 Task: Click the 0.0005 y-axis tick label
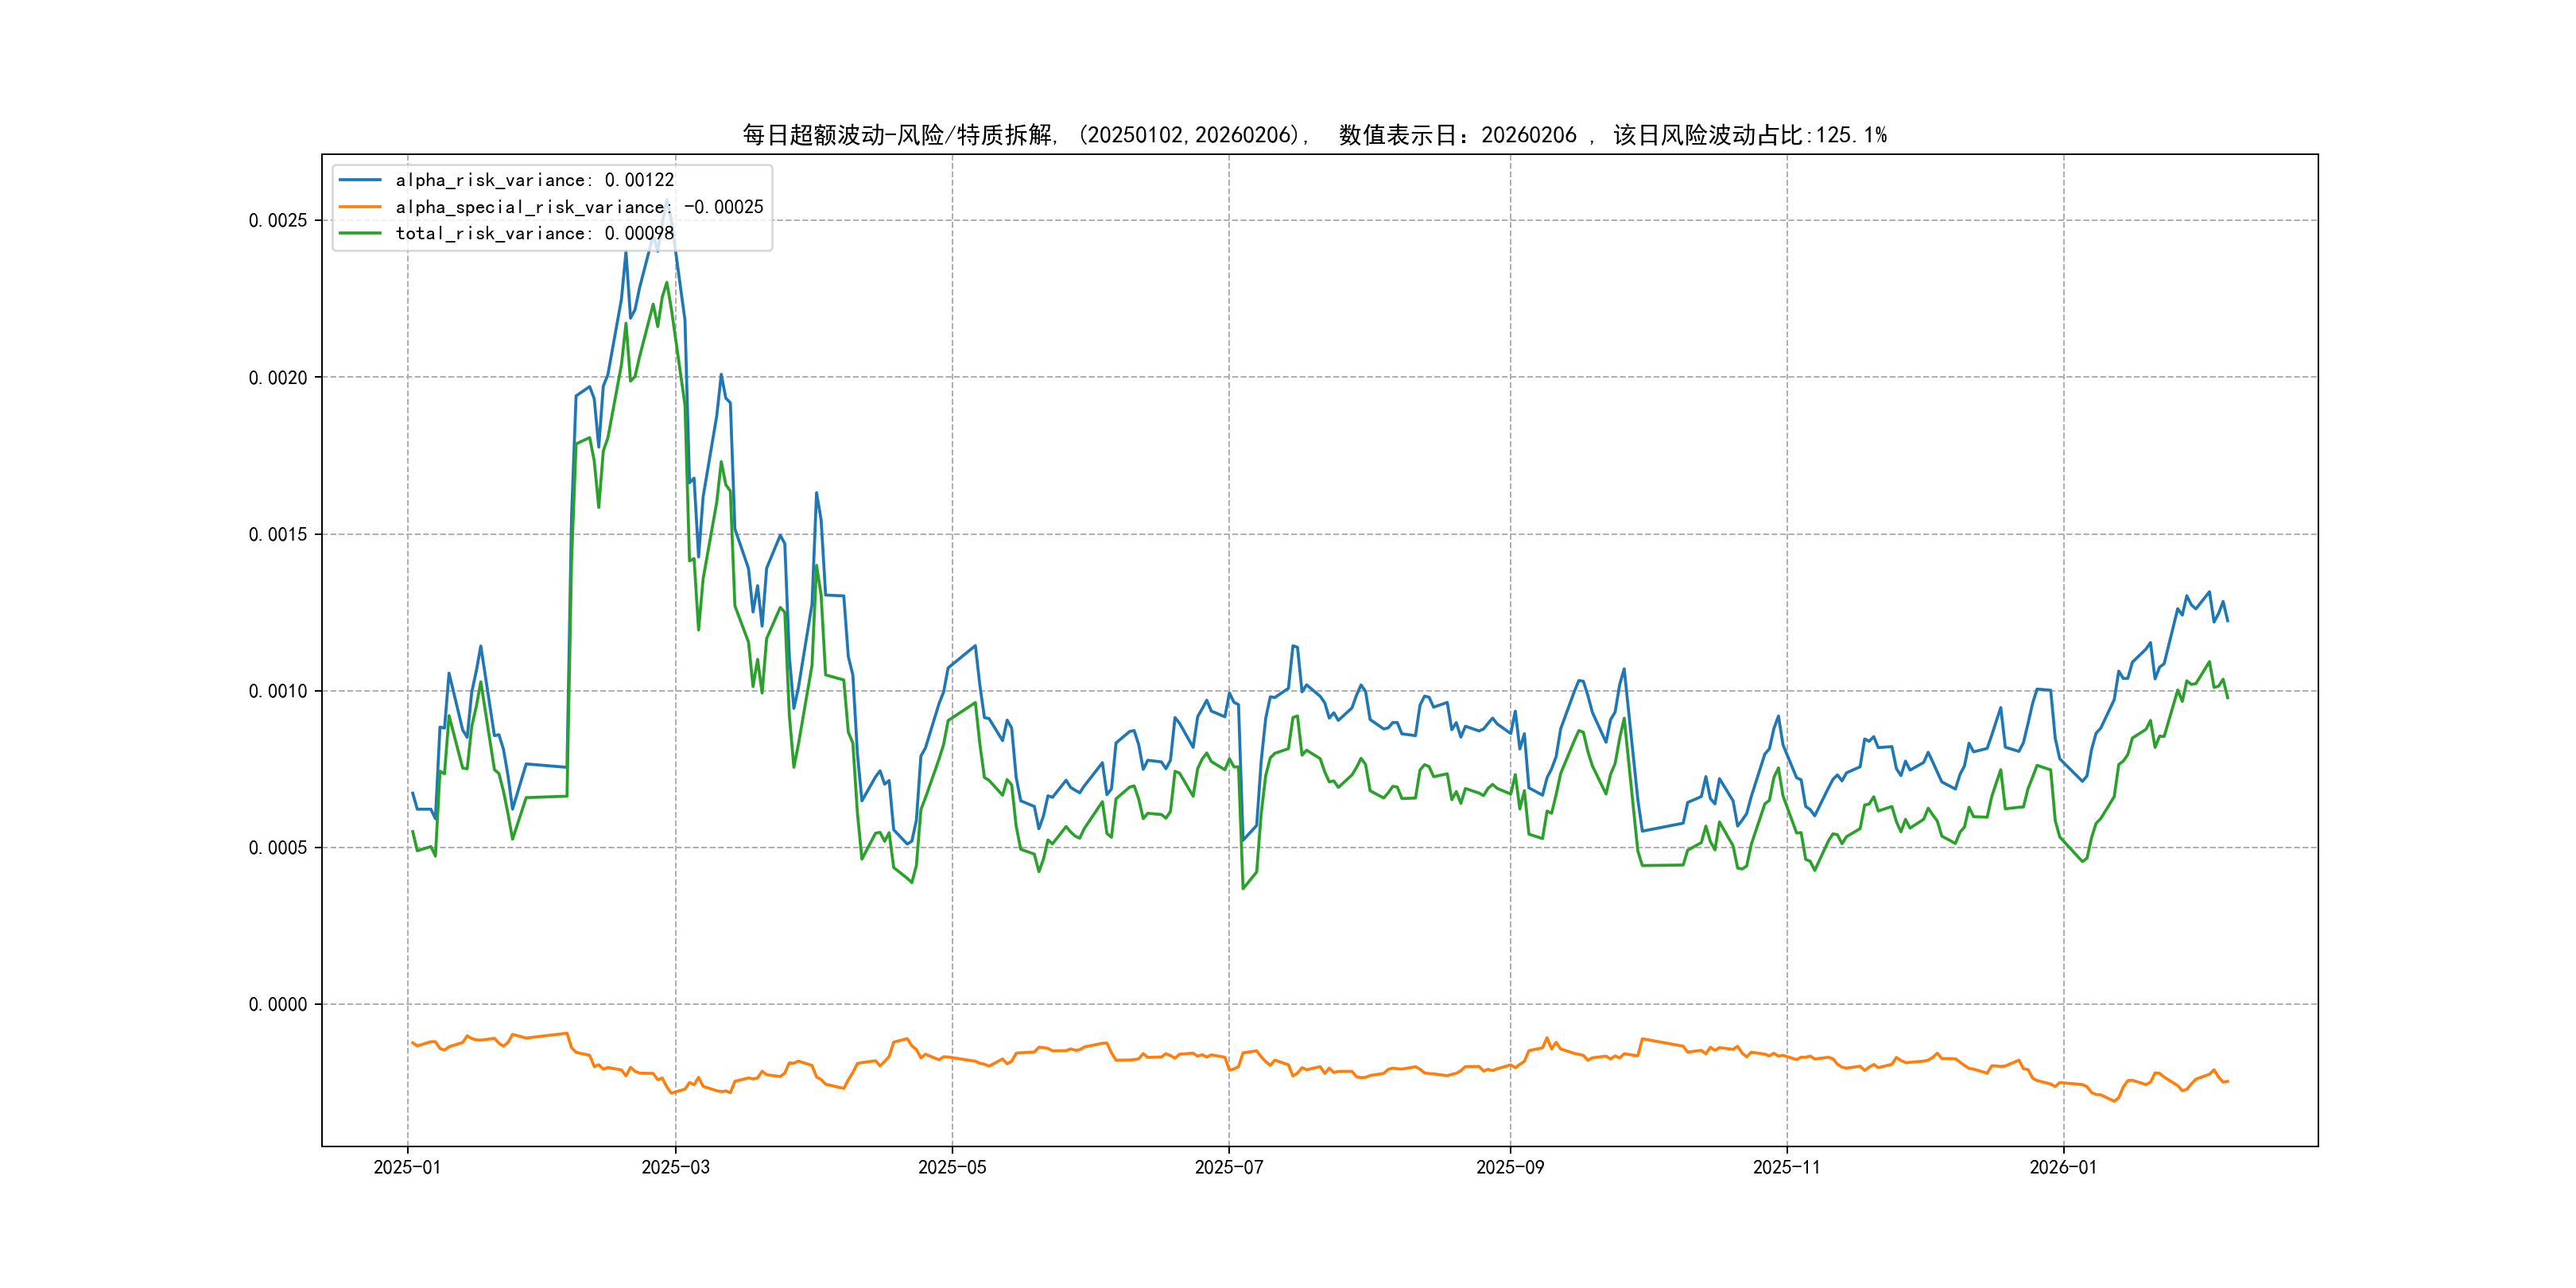pyautogui.click(x=278, y=848)
